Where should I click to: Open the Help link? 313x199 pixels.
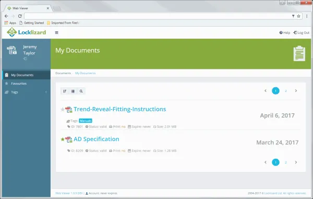(x=285, y=32)
